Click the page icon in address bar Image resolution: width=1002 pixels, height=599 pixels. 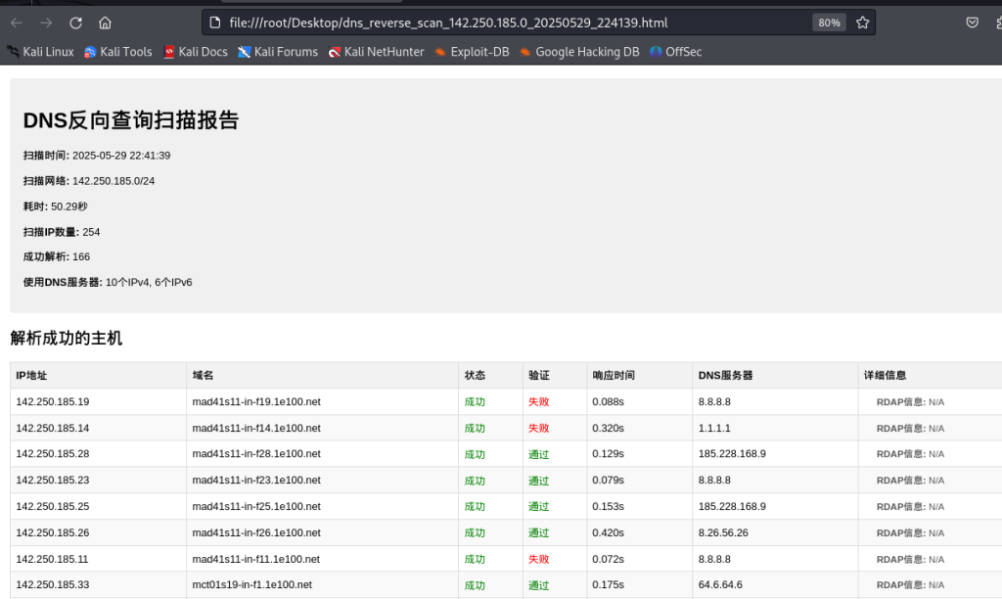[x=216, y=23]
